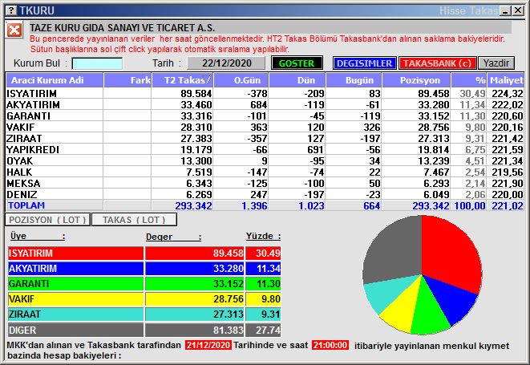Screen dimensions: 530x365
Task: Select the ISYATIRIM row in the table
Action: 265,93
